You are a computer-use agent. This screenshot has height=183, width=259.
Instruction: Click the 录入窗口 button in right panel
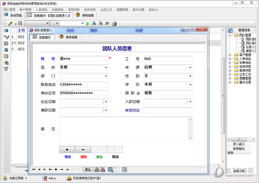pyautogui.click(x=239, y=144)
